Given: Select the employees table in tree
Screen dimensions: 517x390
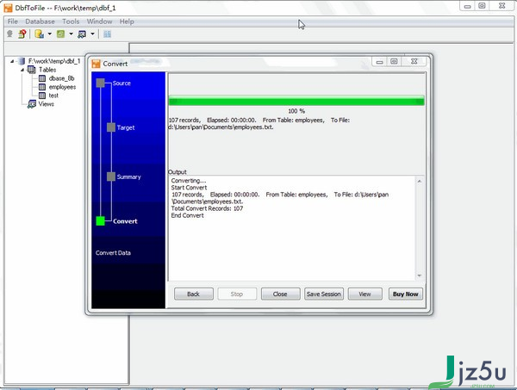Looking at the screenshot, I should pos(62,87).
